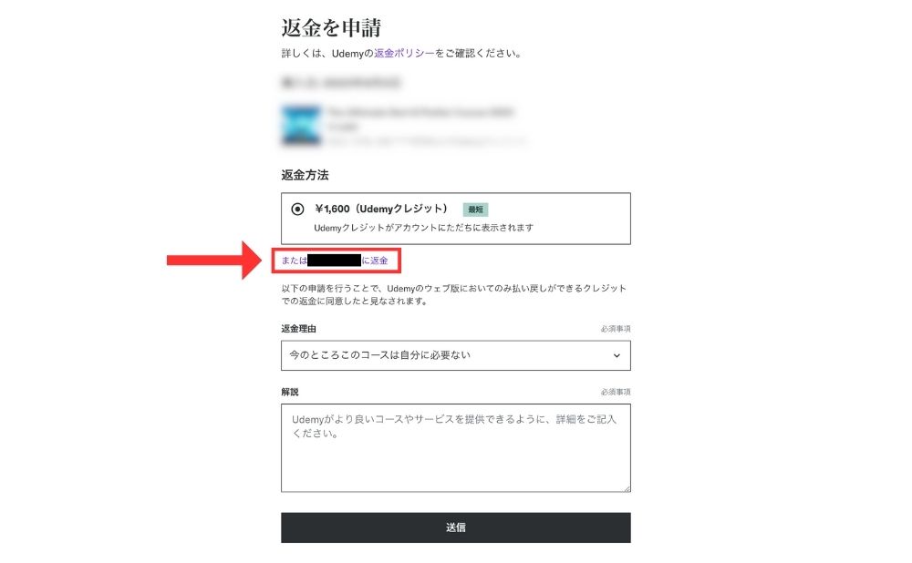Click the textarea resize handle corner
Screen dimensions: 912x563
point(627,488)
